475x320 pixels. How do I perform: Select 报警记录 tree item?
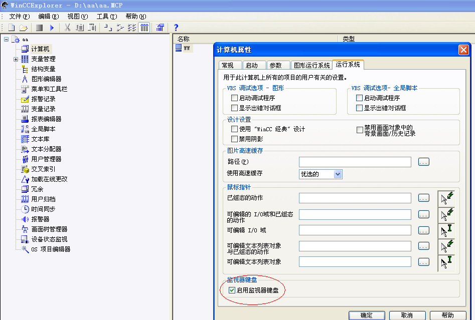pos(43,99)
